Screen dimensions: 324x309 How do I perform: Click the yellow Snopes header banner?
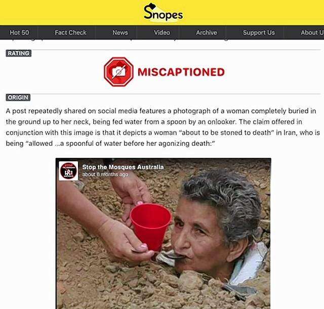pyautogui.click(x=162, y=12)
